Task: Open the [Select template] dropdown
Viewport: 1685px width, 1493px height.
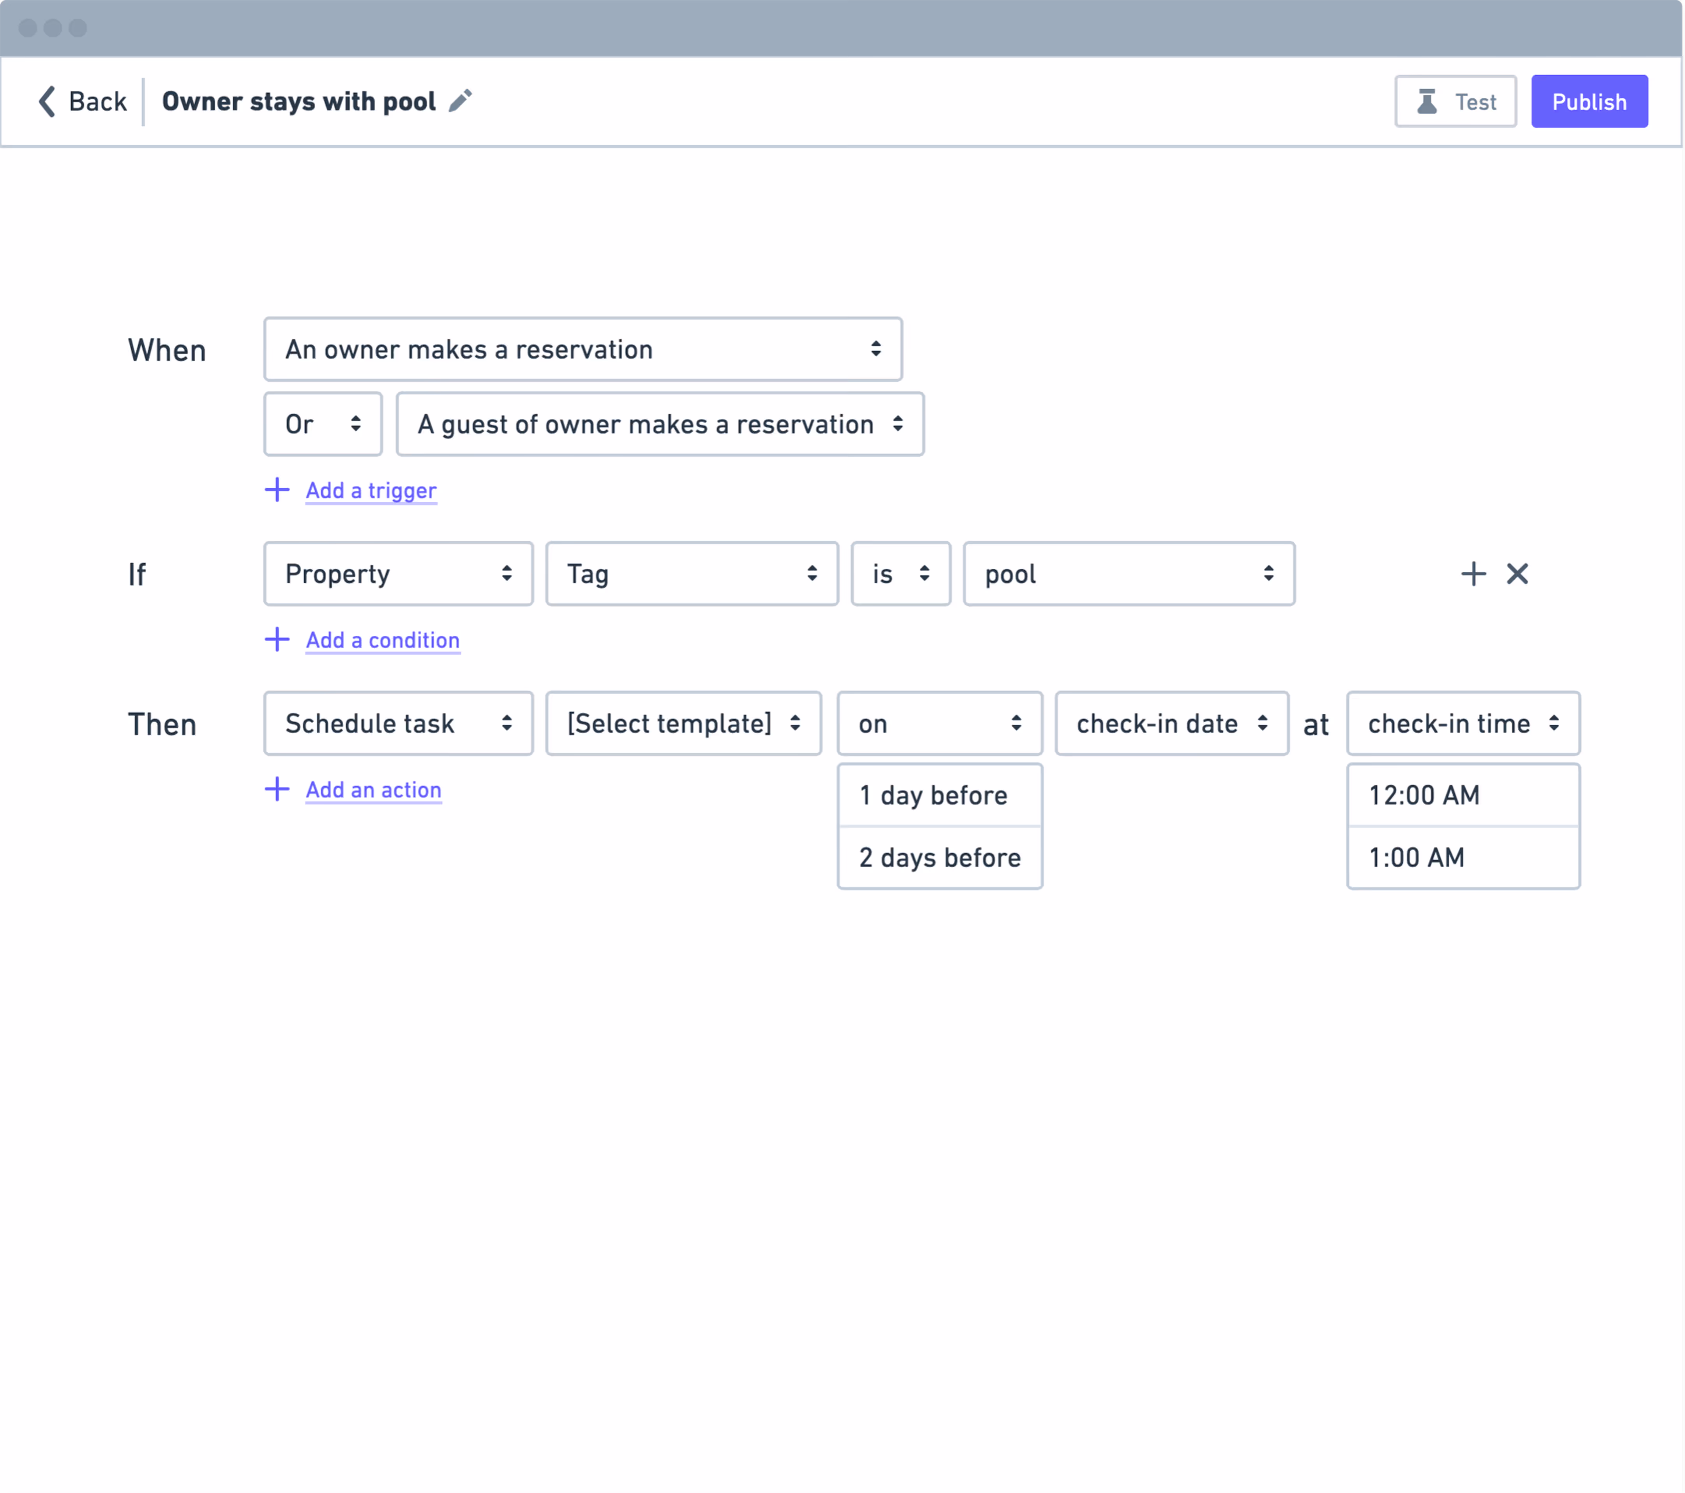Action: [x=684, y=724]
